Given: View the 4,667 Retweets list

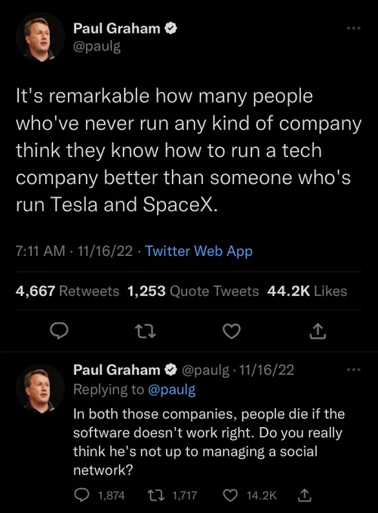Looking at the screenshot, I should [67, 291].
